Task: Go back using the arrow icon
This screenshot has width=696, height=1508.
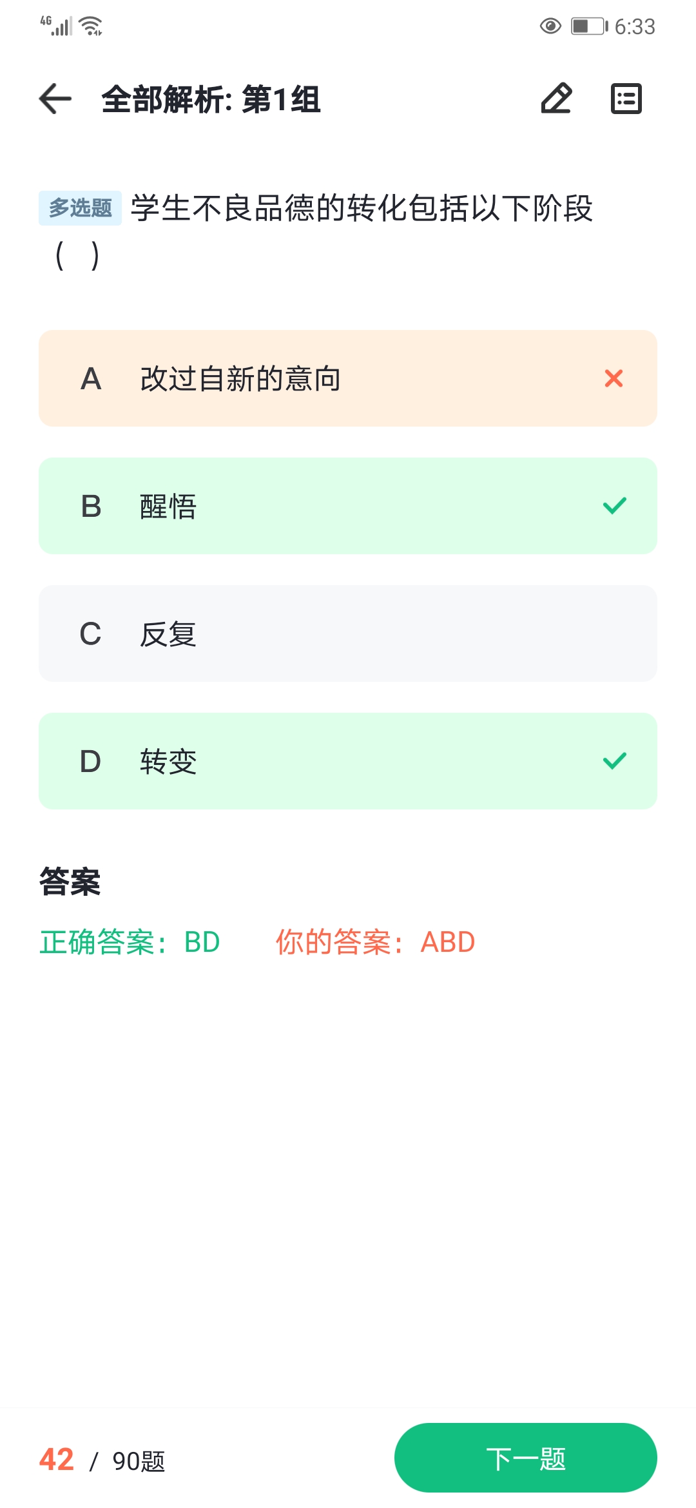Action: coord(55,99)
